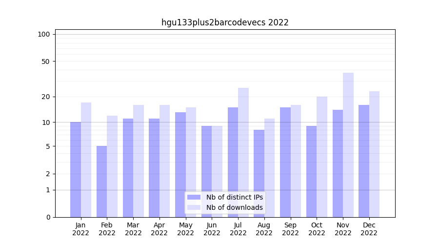
Task: Click the chart title hgu133plus2barcodevecs 2022
Action: [x=225, y=22]
